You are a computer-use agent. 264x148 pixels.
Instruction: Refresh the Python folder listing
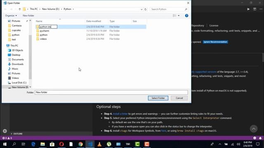click(146, 9)
